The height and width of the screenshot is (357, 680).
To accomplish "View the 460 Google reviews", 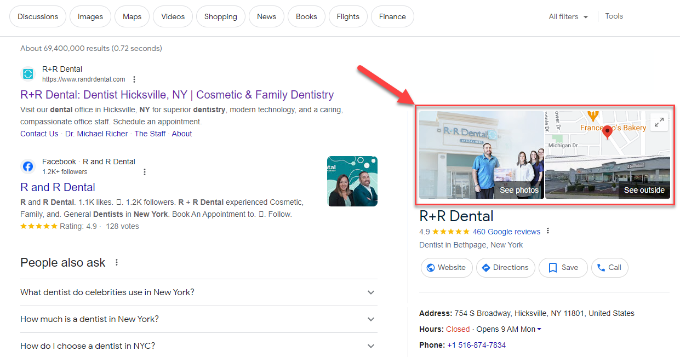I will 506,232.
